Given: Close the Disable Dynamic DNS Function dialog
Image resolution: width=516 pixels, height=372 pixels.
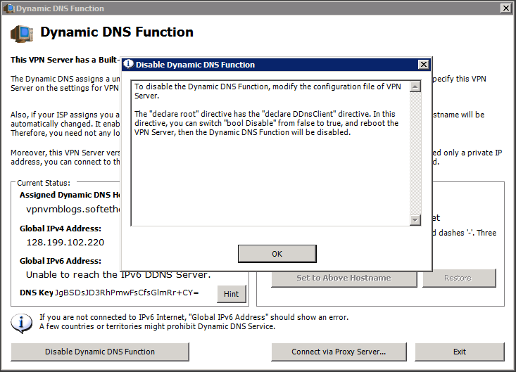Looking at the screenshot, I should (x=423, y=65).
